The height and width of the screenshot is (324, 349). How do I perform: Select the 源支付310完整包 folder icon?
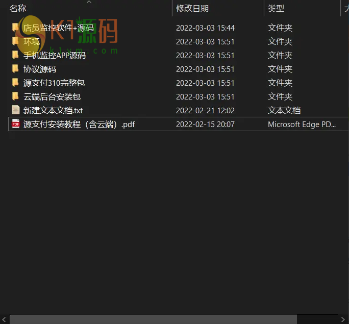click(15, 83)
